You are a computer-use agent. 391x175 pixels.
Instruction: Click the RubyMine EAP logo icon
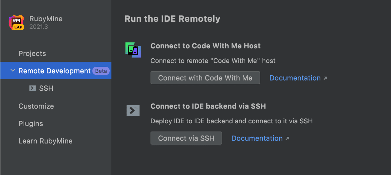tap(16, 22)
